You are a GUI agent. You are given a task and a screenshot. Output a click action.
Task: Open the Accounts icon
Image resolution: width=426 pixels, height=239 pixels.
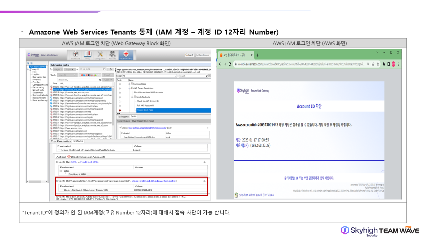(112, 55)
